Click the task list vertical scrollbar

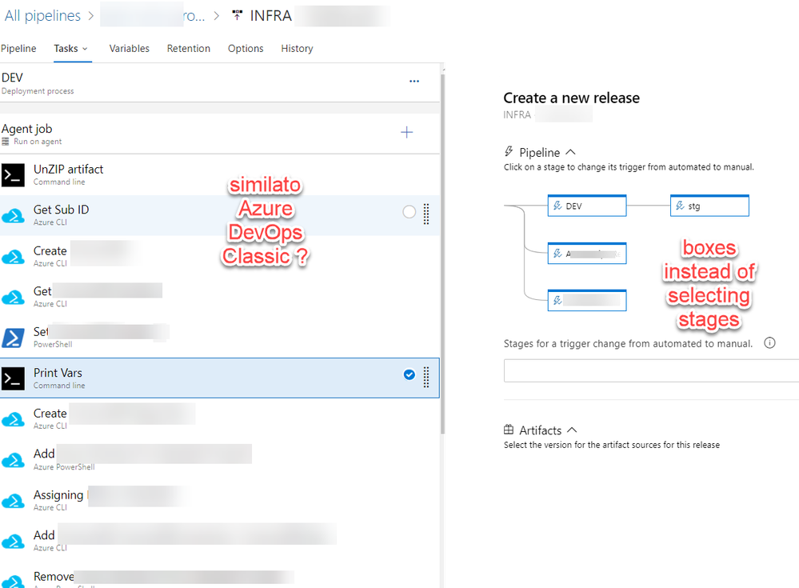tap(443, 254)
